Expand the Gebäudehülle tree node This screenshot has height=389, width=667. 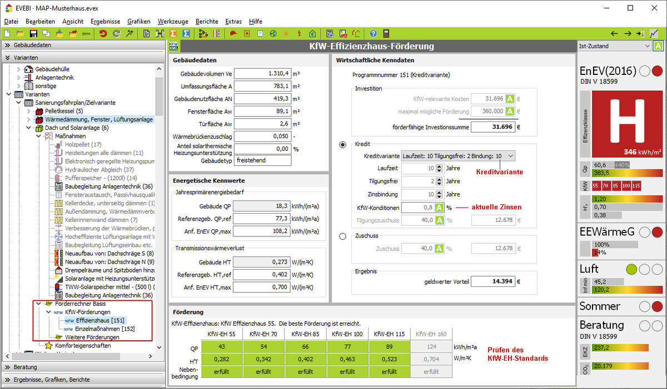click(x=18, y=69)
